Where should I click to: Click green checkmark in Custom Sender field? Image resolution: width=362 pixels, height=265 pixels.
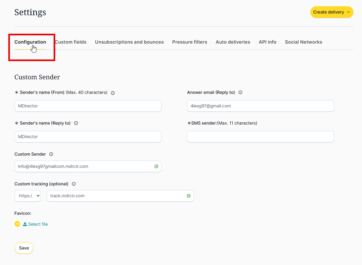click(x=156, y=167)
